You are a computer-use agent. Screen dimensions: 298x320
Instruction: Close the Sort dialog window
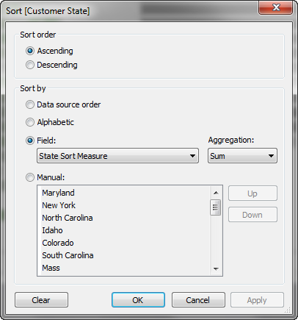(276, 7)
